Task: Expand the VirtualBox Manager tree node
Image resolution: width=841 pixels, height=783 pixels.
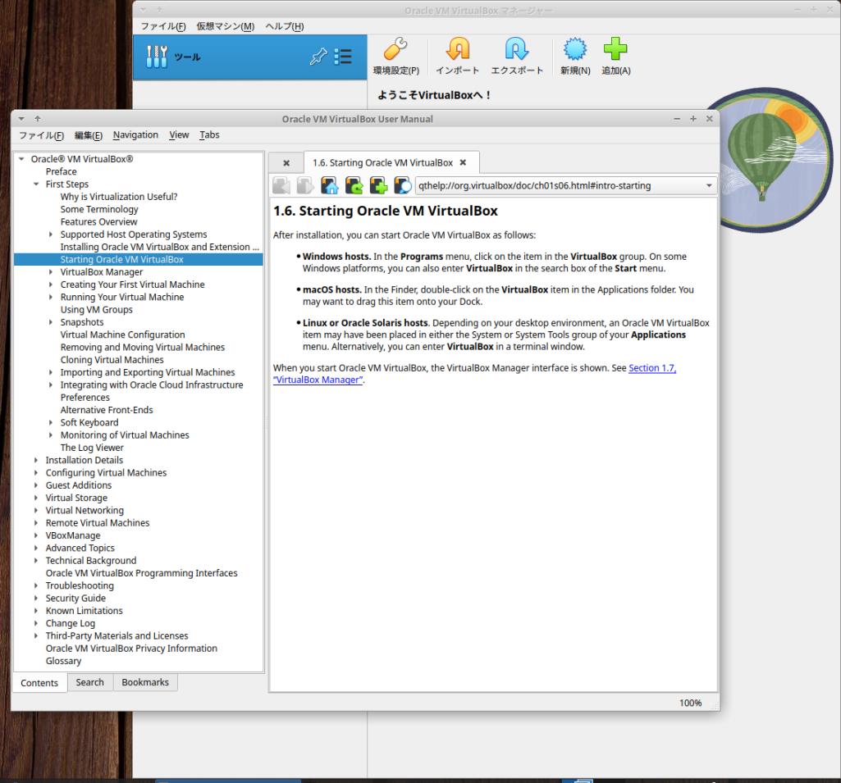Action: 51,271
